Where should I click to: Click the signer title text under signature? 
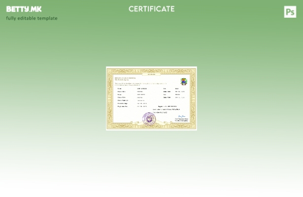coord(181,120)
